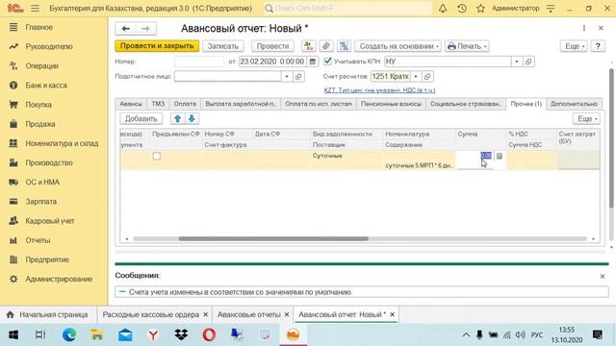Open the КПН value form icon
Viewport: 616px width, 346px height.
[528, 62]
